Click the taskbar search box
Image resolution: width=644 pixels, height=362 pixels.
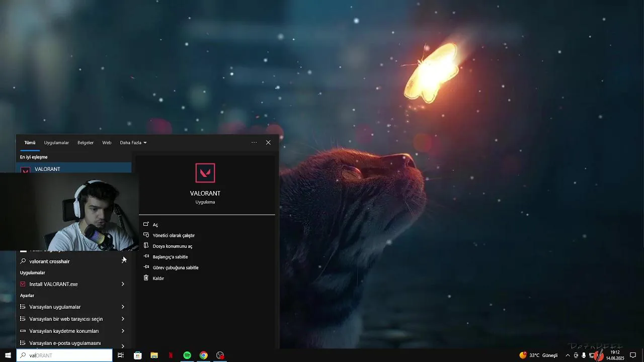tap(64, 355)
